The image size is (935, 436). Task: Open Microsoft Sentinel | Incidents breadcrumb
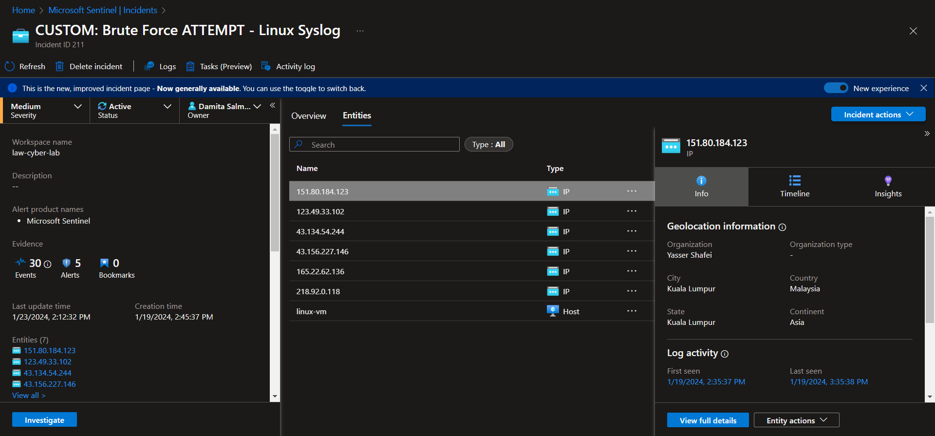(x=103, y=10)
